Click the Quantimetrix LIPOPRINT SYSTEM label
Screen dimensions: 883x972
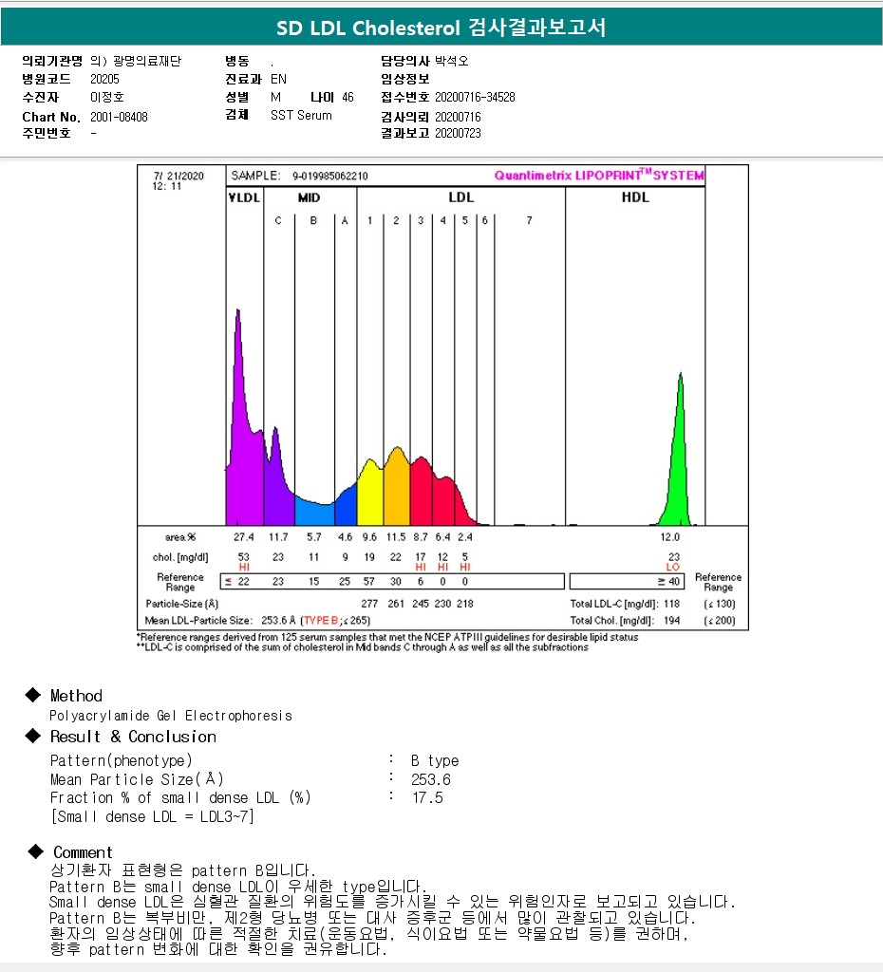599,176
